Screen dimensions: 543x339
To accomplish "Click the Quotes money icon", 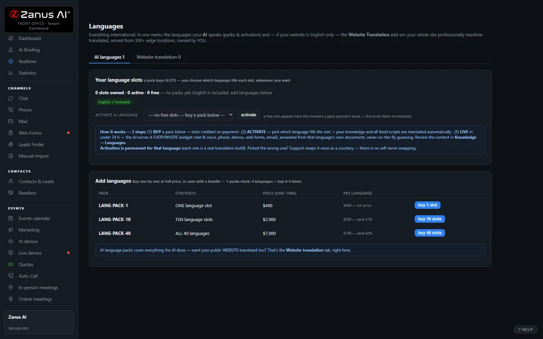I will (11, 264).
